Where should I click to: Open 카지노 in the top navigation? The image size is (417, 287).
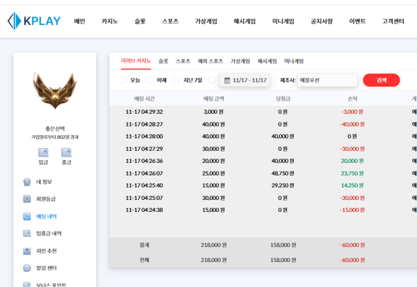coord(109,21)
